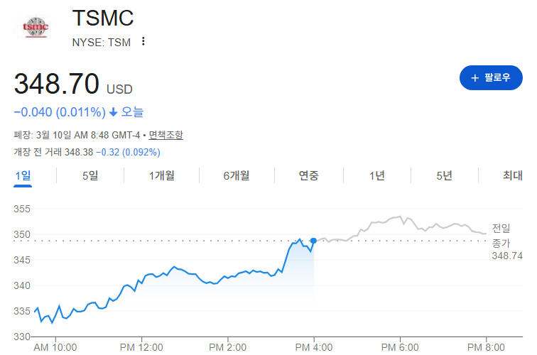Click the 348.70 USD price text

point(73,84)
